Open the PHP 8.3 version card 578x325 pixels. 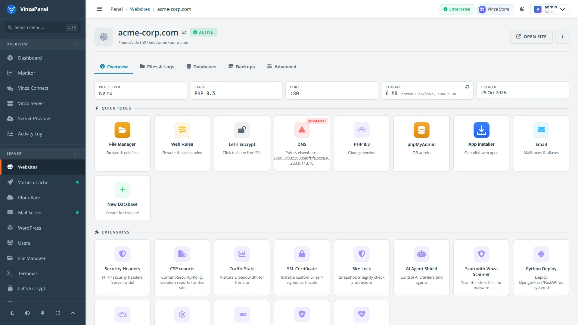click(x=362, y=143)
